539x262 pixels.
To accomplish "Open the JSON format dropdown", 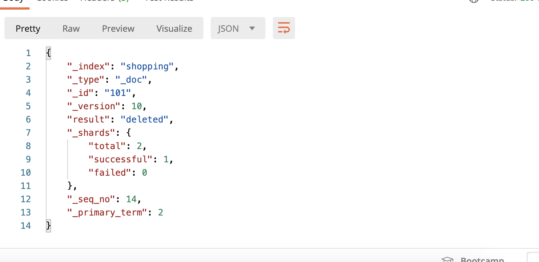I will 238,28.
